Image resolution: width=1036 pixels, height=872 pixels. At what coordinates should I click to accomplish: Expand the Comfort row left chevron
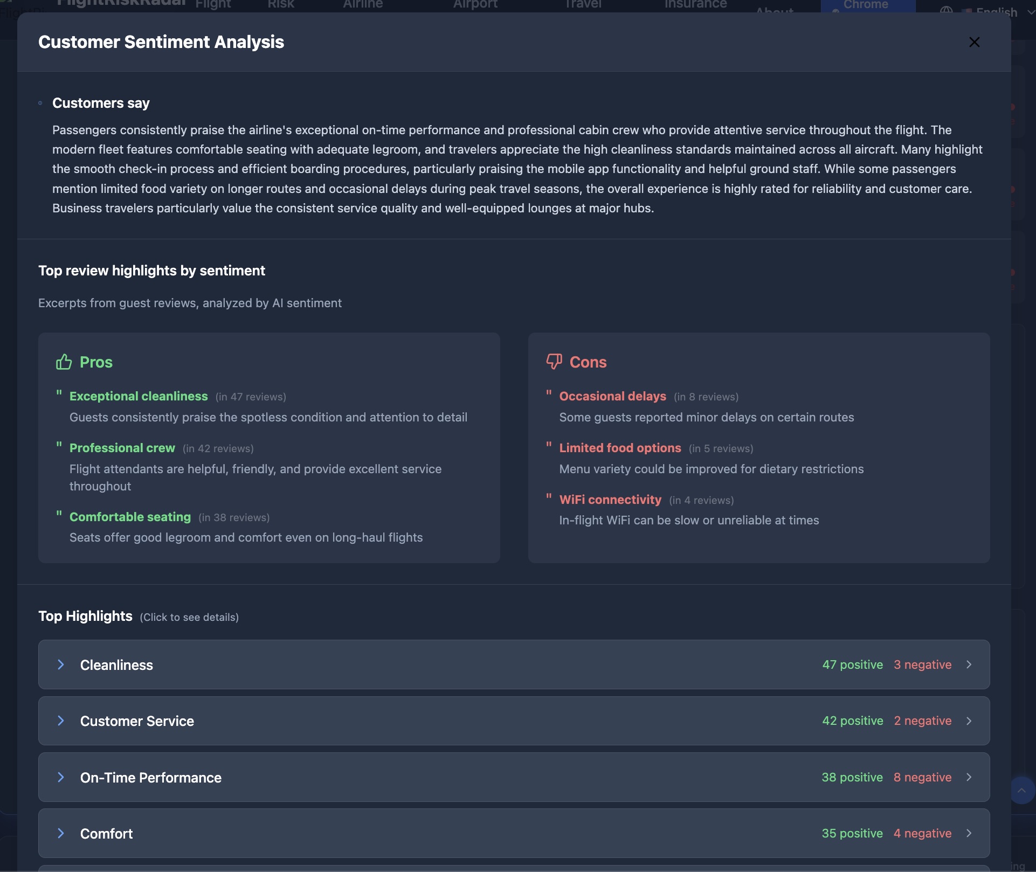61,833
